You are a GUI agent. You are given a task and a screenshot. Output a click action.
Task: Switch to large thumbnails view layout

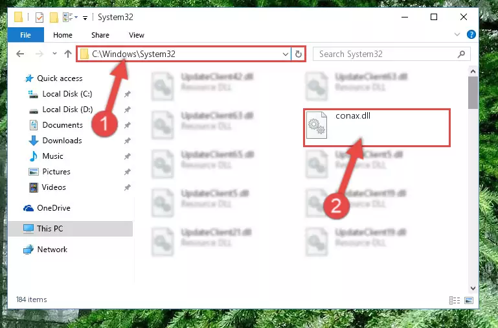point(469,300)
